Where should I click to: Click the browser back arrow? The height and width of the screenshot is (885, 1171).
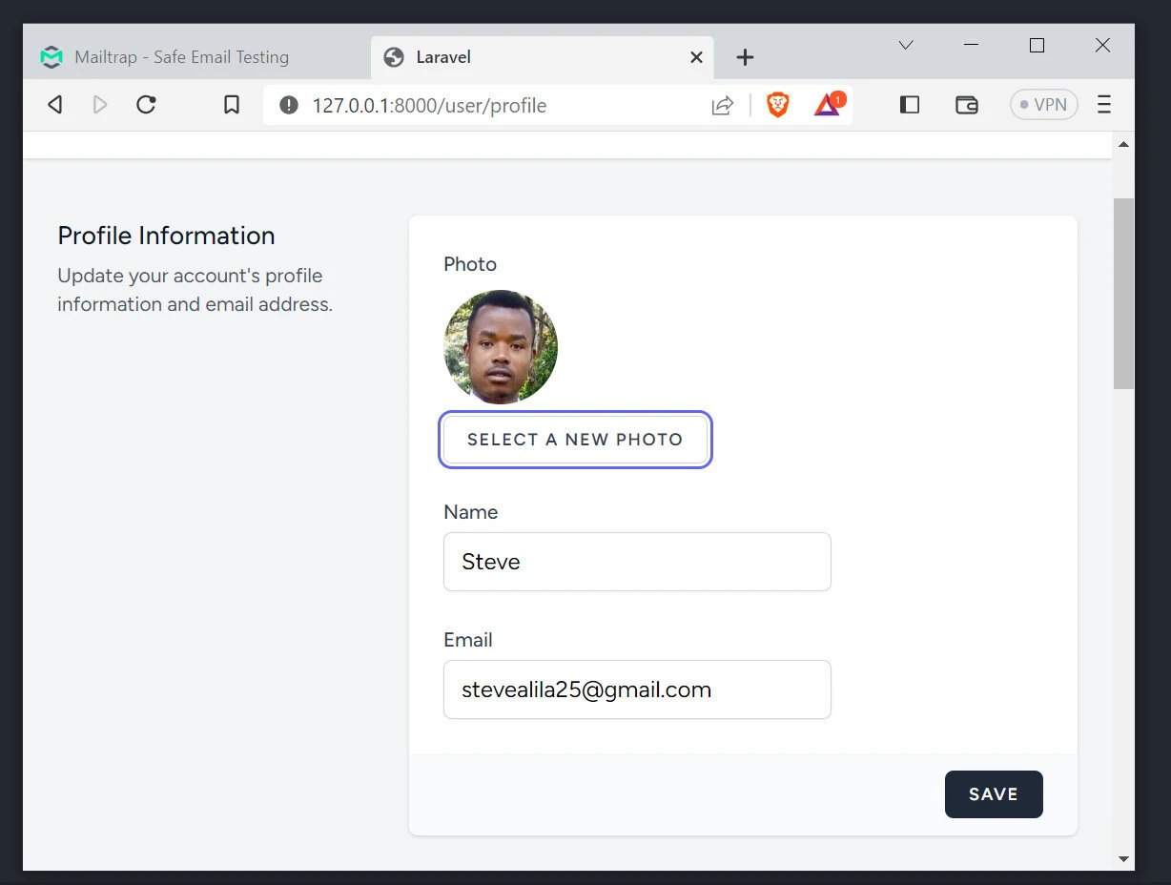tap(55, 105)
